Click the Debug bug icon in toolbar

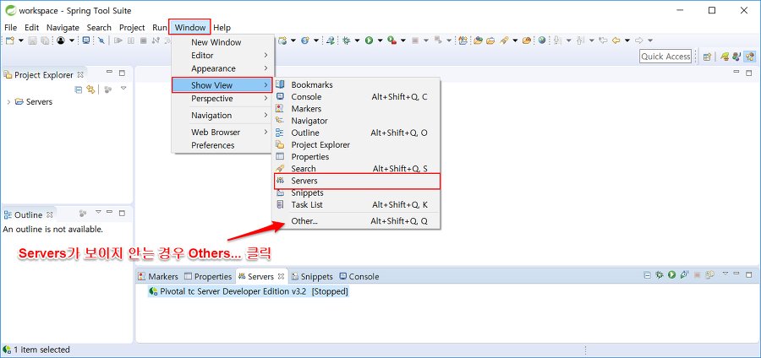click(x=346, y=41)
